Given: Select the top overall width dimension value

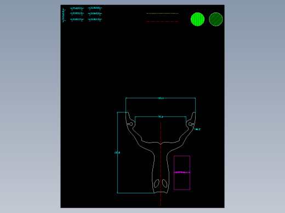Looking at the screenshot, I should click(161, 98).
